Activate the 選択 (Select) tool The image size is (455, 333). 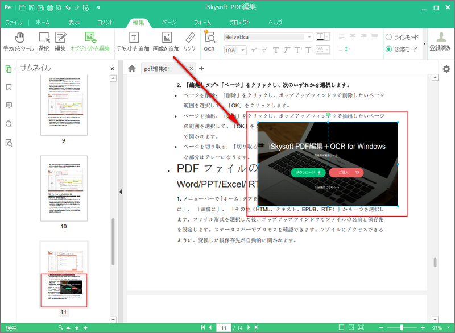[x=43, y=43]
